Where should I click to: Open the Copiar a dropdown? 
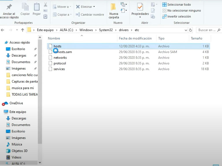click(62, 14)
